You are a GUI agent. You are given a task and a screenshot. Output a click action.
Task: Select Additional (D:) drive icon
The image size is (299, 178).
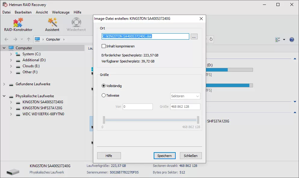[18, 61]
